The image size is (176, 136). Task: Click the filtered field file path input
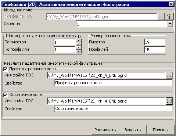tap(106, 75)
